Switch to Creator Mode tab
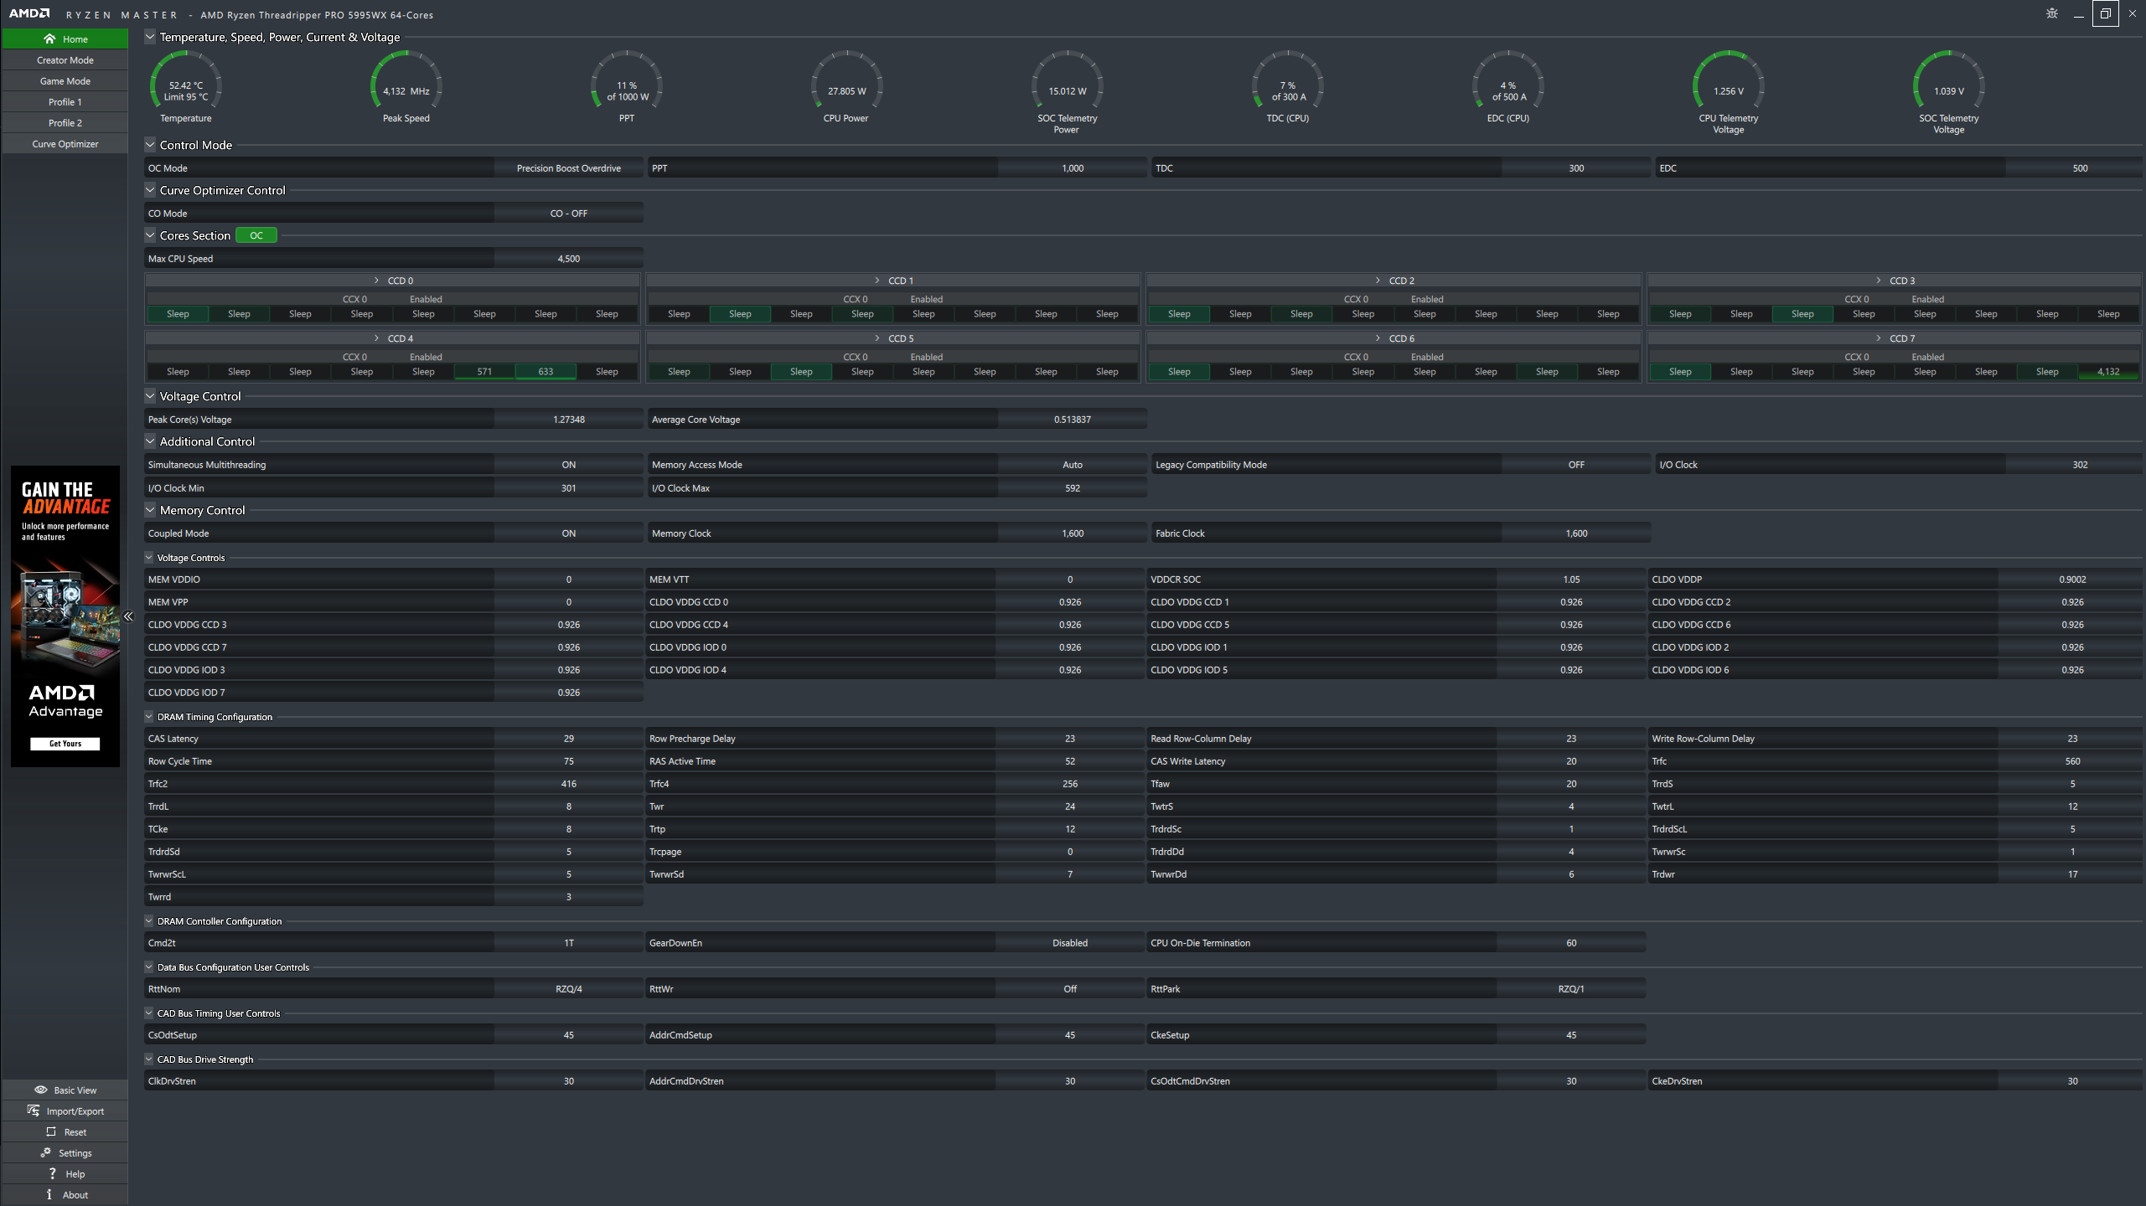Screen dimensions: 2146x1206 coord(65,60)
